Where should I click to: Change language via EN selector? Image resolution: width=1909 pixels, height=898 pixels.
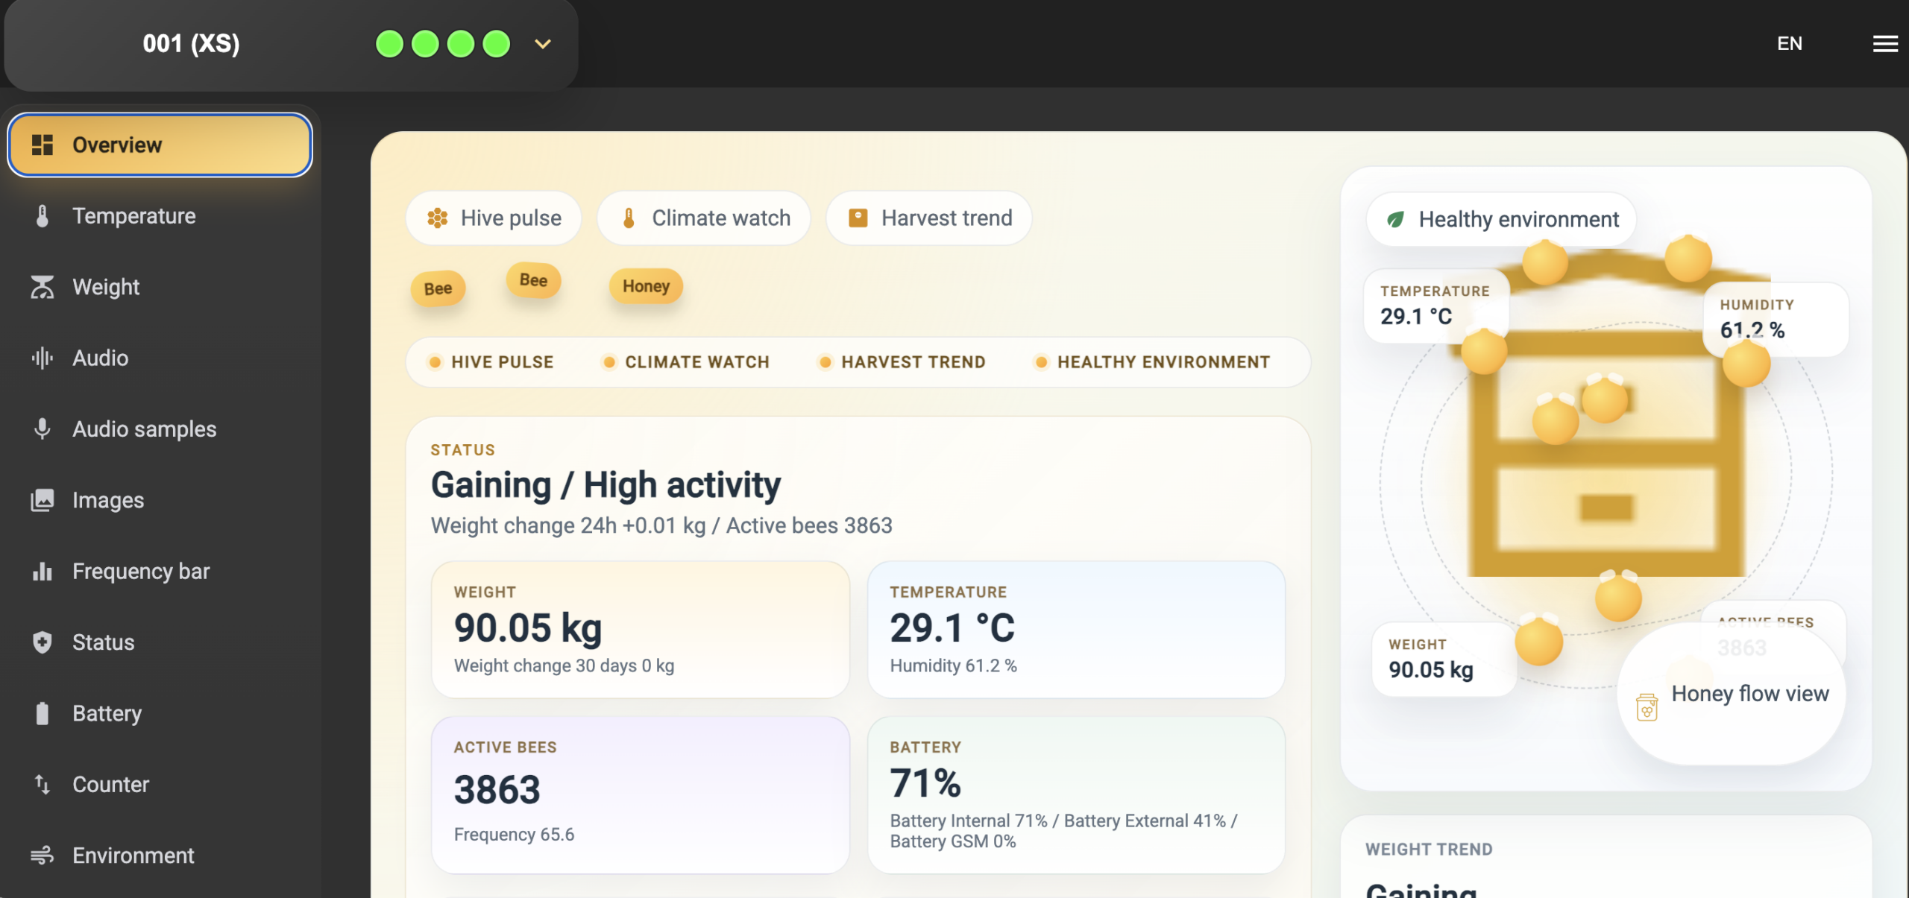[1790, 43]
